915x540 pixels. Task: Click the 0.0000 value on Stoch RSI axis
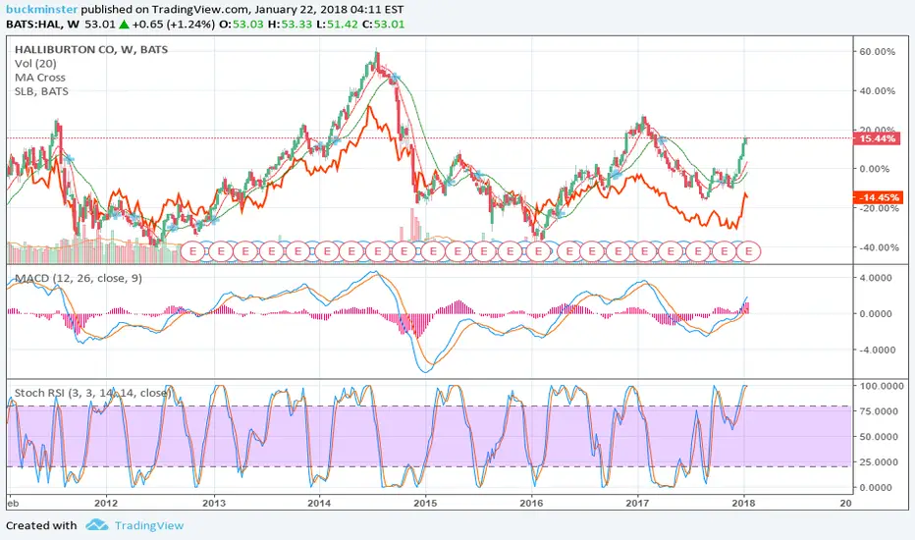876,487
